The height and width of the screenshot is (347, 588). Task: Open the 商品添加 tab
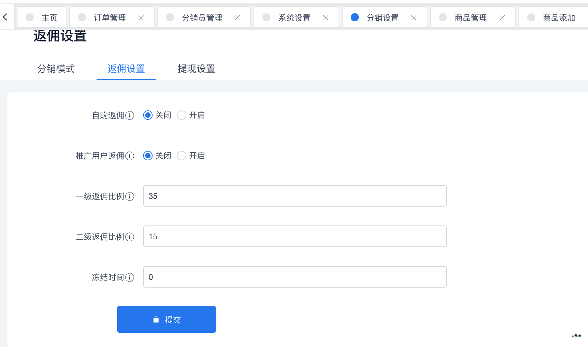click(x=554, y=17)
